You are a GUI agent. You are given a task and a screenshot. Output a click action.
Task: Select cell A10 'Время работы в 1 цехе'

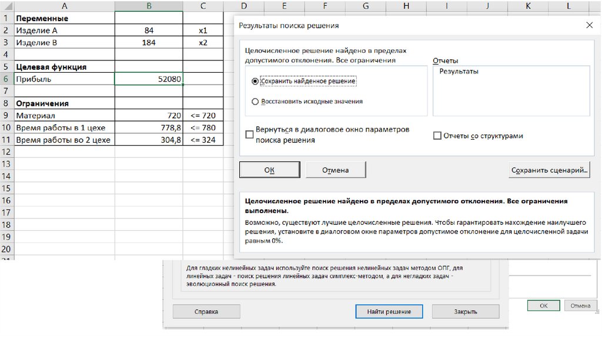coord(63,128)
